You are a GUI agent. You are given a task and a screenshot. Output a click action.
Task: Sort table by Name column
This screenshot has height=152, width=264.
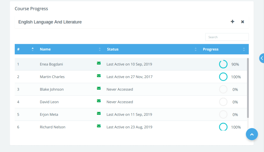100,49
